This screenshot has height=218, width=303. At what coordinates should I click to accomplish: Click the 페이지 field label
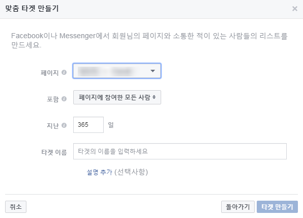pos(49,73)
